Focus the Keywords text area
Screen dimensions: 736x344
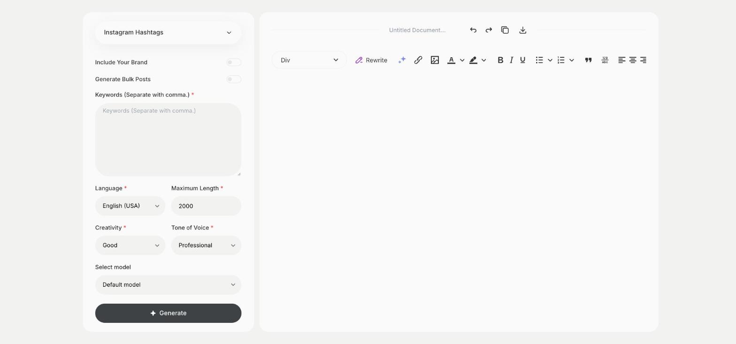[x=168, y=140]
